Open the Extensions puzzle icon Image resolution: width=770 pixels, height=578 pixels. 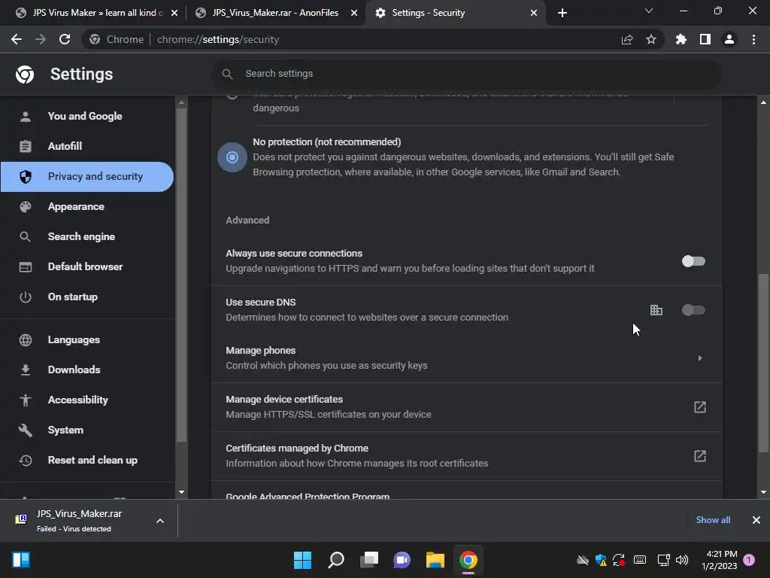click(681, 39)
